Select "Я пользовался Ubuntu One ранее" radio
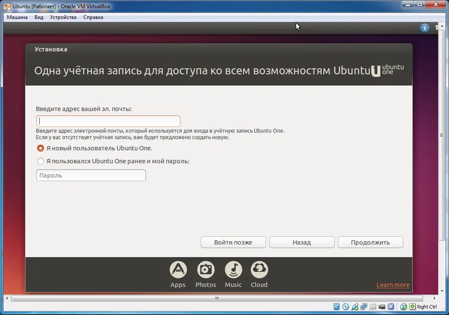 41,161
